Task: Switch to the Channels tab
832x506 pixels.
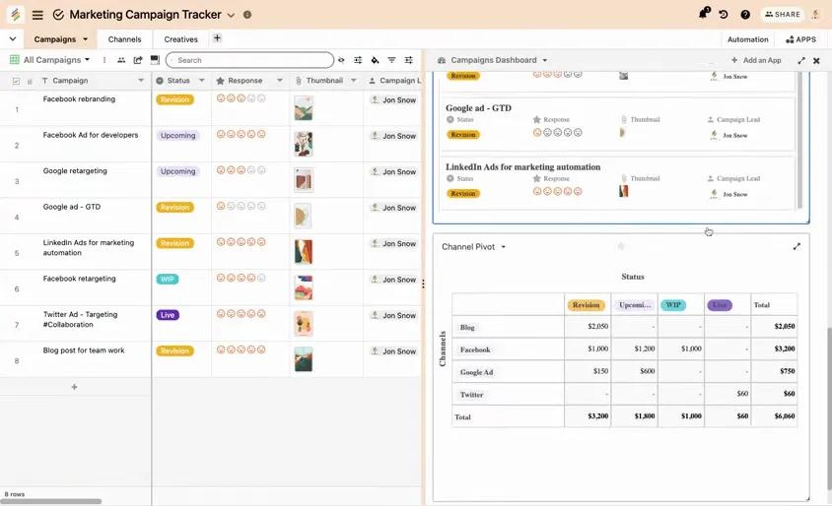Action: click(x=124, y=39)
